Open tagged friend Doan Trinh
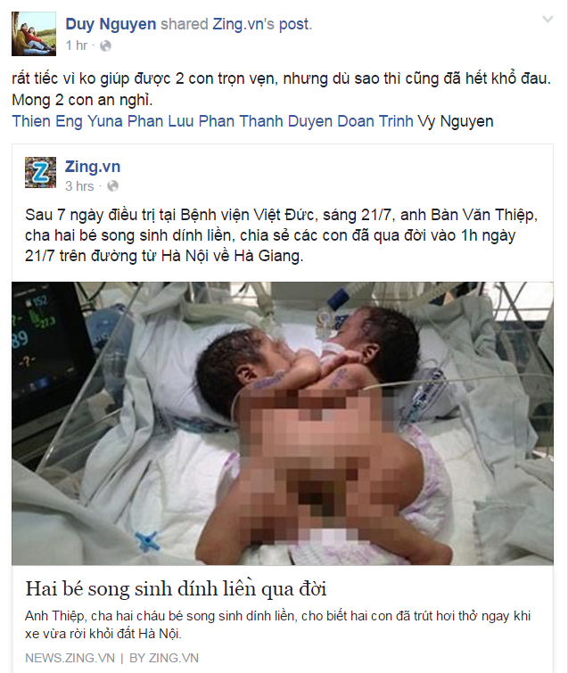Viewport: 568px width, 673px height. [x=375, y=121]
